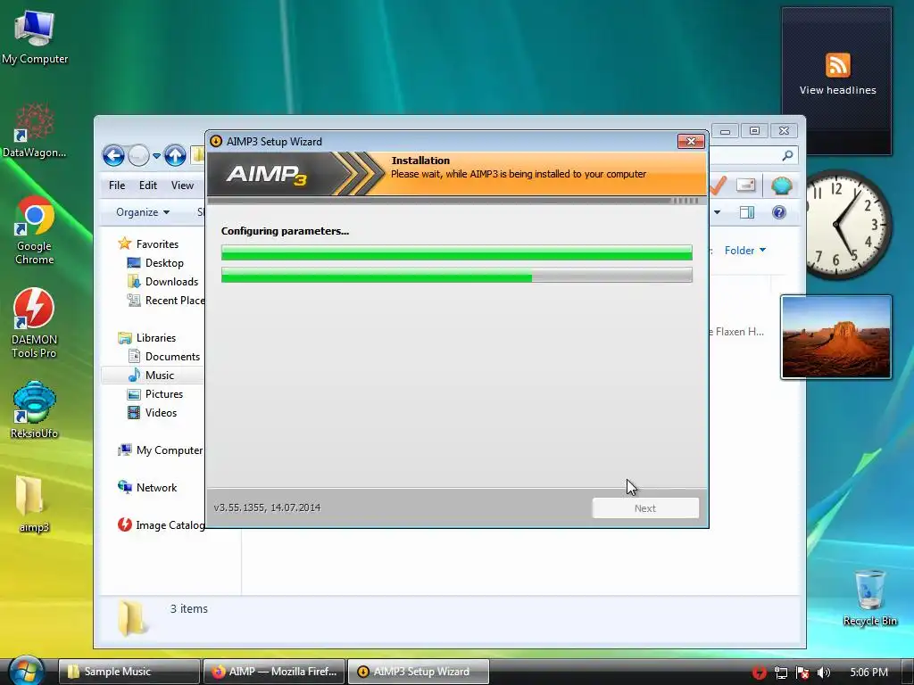
Task: Click the search magnifier in explorer
Action: pos(787,155)
